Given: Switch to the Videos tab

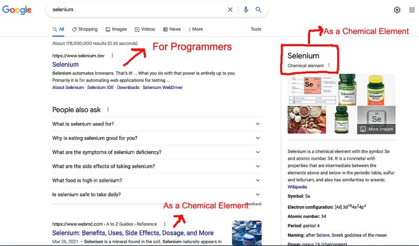Looking at the screenshot, I should pos(145,29).
